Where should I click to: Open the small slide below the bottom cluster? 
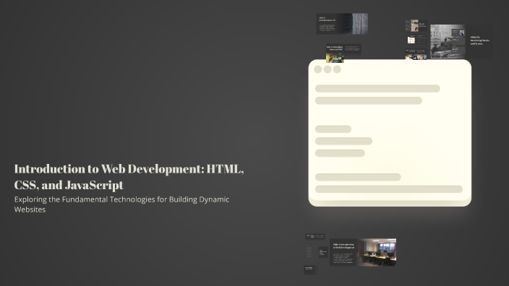pyautogui.click(x=310, y=270)
